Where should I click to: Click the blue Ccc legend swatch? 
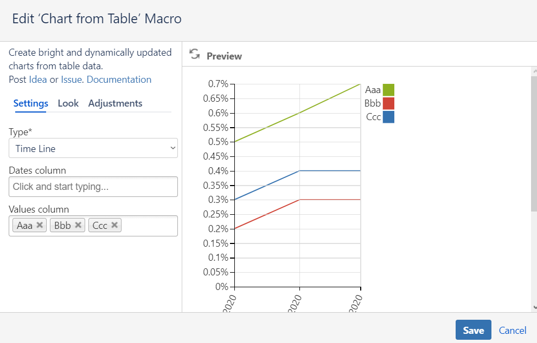[x=388, y=117]
